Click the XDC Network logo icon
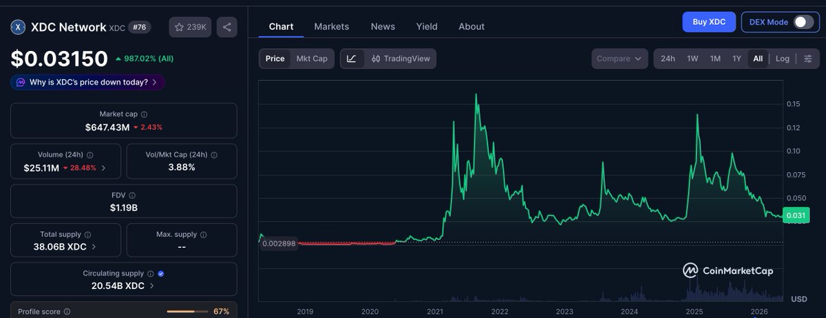826x318 pixels. tap(18, 27)
